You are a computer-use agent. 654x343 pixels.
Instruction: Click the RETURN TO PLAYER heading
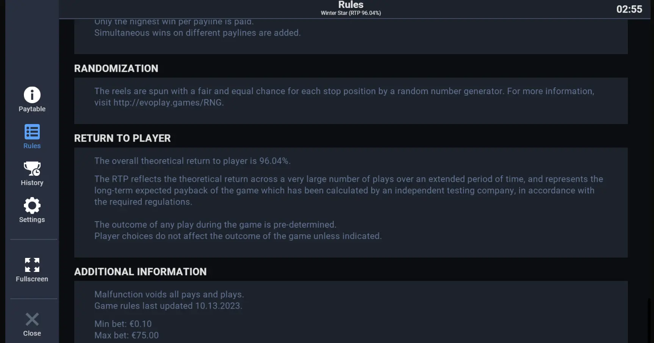[x=122, y=138]
